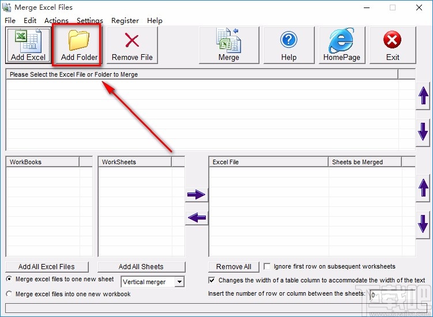Move merged sheet up in the Excel File list

[423, 188]
